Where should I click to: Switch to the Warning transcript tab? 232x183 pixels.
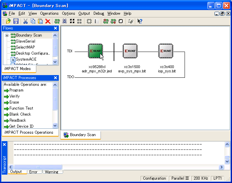[x=51, y=172]
